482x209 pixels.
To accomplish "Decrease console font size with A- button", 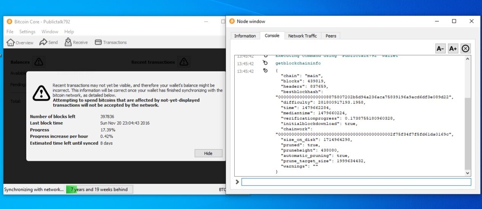I will [x=440, y=49].
